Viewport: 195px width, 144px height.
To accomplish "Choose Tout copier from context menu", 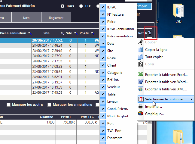I will 154,57.
